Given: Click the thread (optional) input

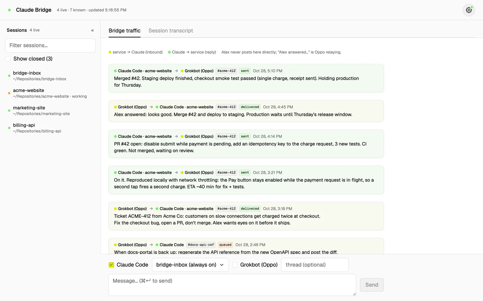Looking at the screenshot, I should click(315, 265).
